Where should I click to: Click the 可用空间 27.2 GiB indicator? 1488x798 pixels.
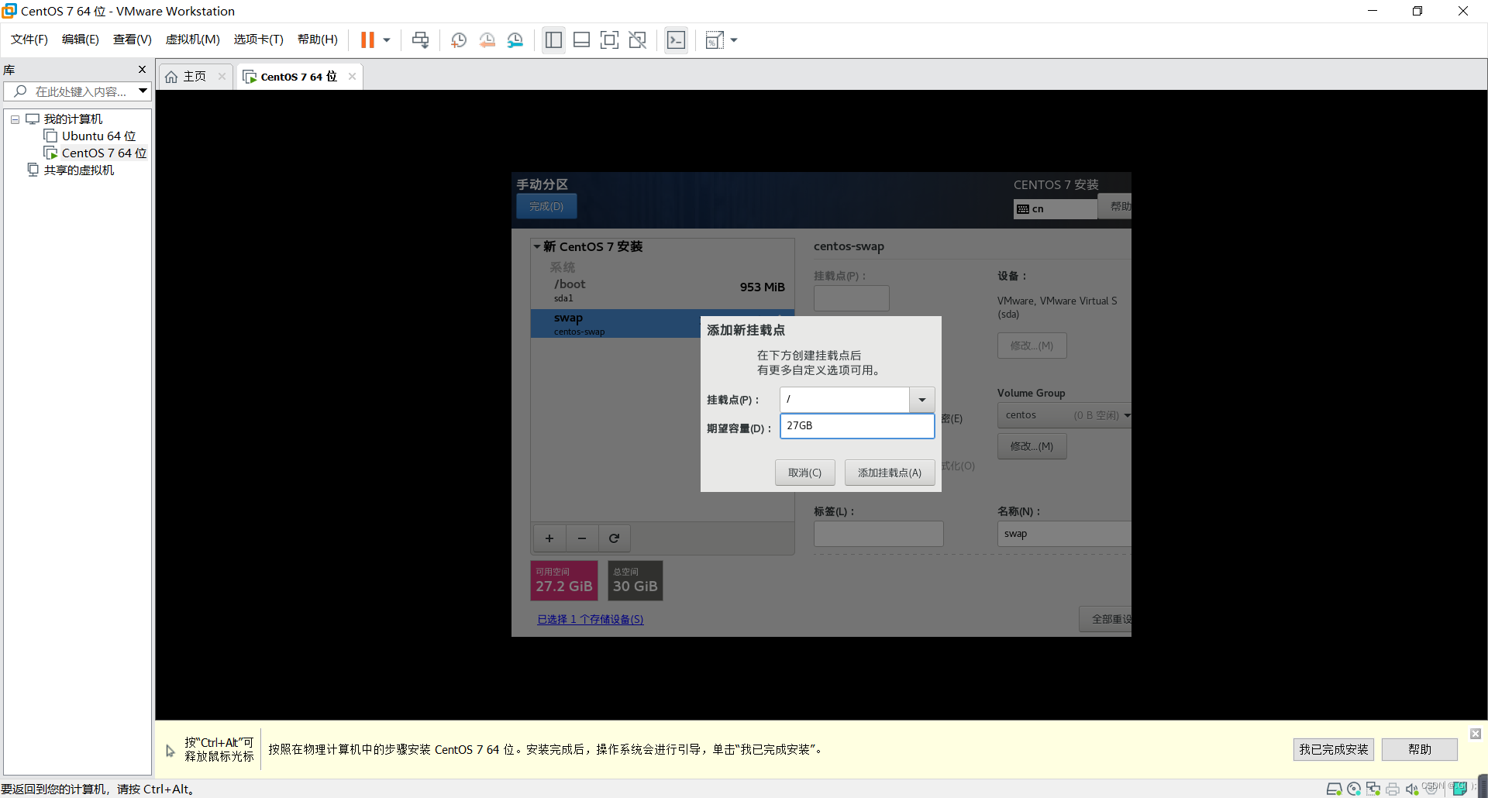(564, 581)
